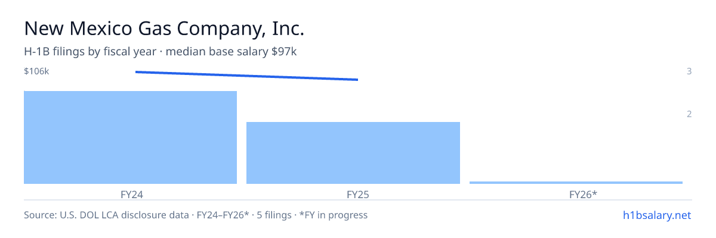Click 'H-1B filings by fiscal year' text

89,52
